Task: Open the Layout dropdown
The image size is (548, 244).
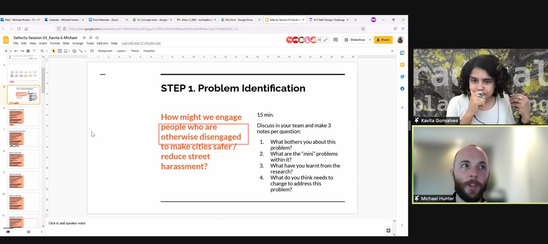Action: [x=121, y=51]
